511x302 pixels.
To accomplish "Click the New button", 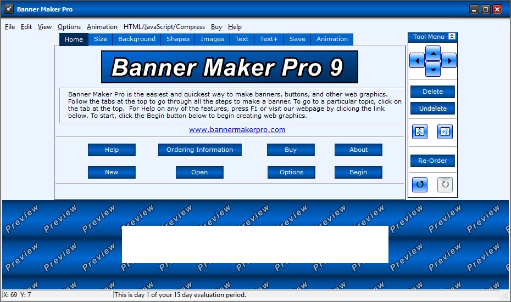I will pyautogui.click(x=112, y=172).
